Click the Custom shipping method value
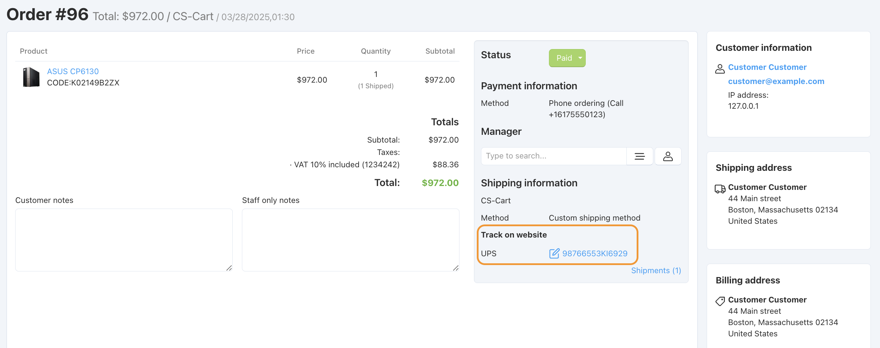Screen dimensions: 880x348 (x=595, y=218)
